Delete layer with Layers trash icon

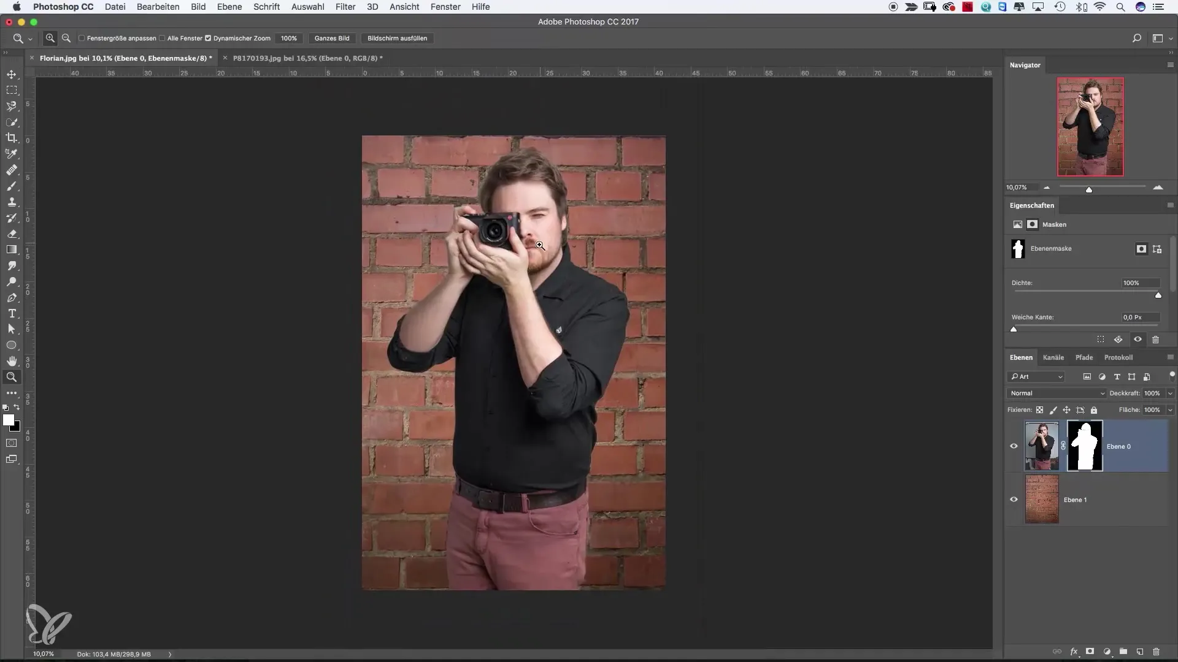tap(1156, 652)
